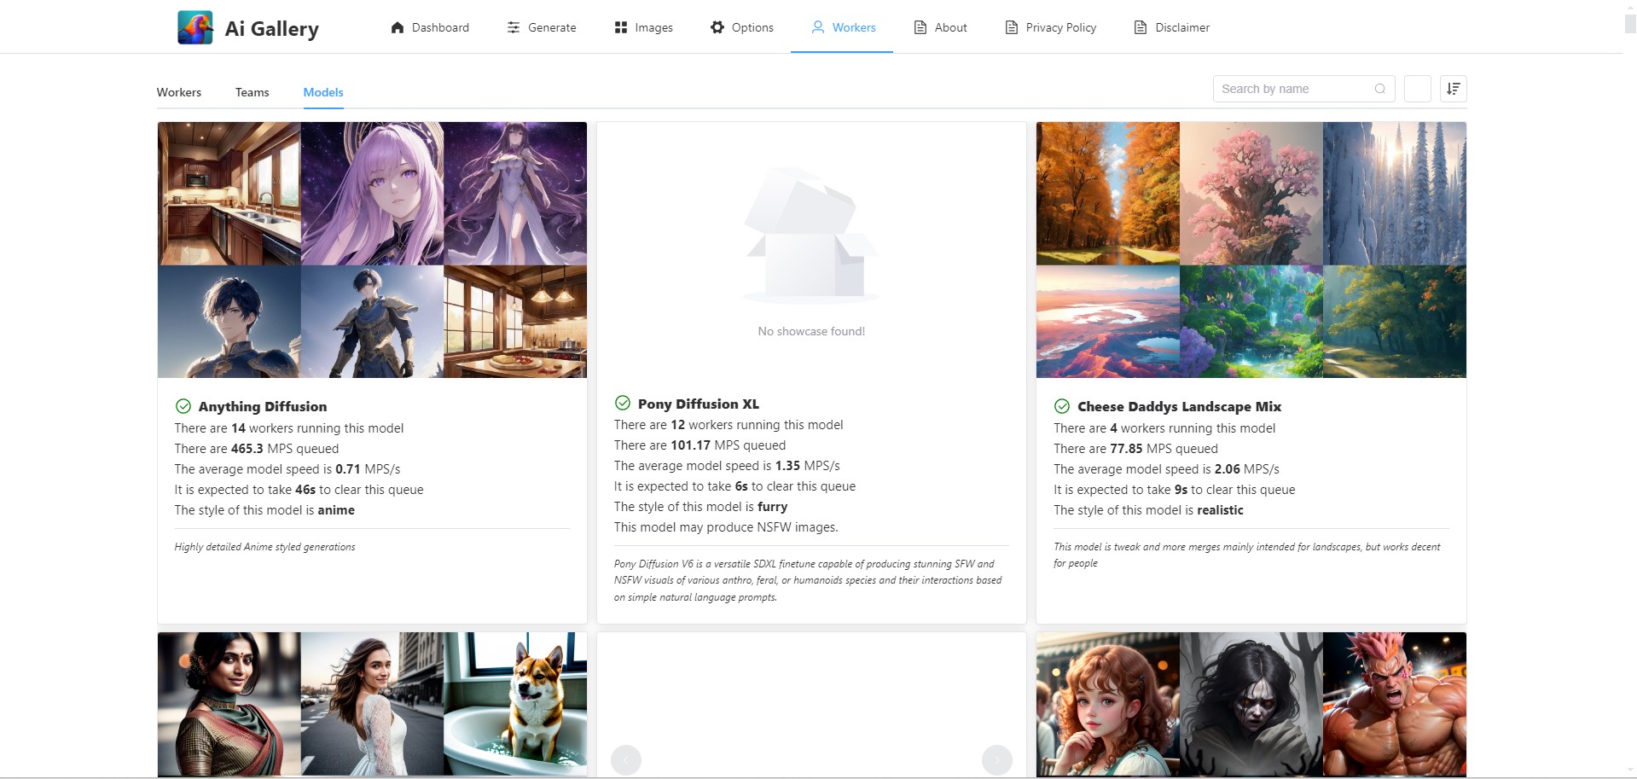Click the search magnifier icon

click(x=1379, y=89)
